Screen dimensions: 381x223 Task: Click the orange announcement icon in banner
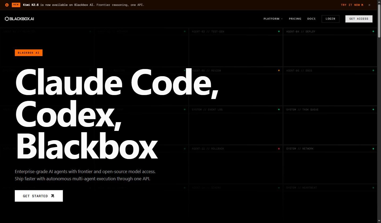7,5
